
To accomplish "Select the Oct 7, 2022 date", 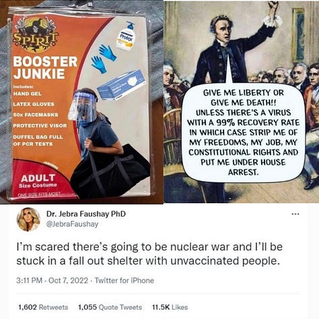I will click(x=68, y=281).
